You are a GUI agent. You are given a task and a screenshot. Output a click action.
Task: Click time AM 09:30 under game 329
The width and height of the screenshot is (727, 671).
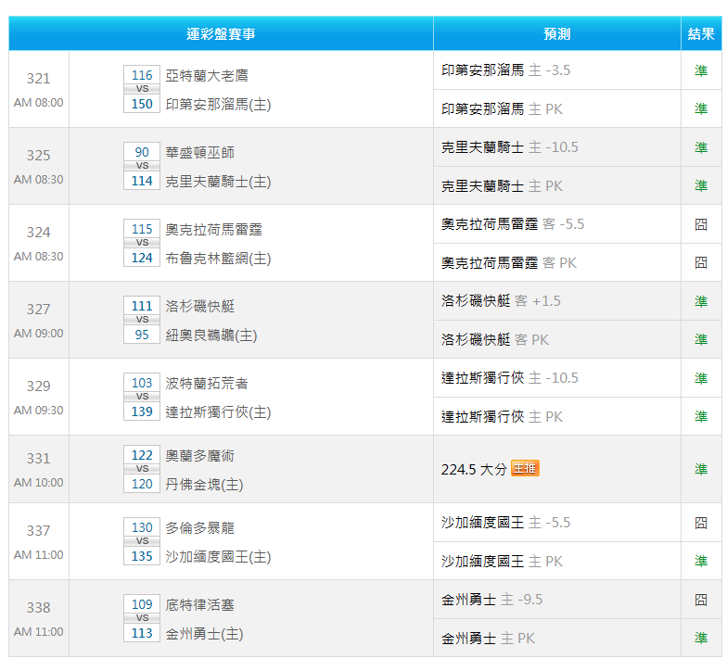[x=39, y=410]
